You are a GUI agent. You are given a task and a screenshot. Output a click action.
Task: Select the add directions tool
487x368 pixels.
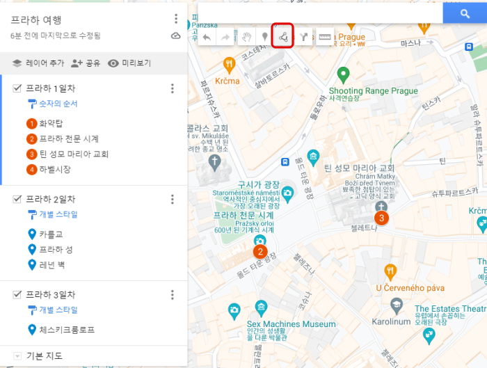pos(303,38)
